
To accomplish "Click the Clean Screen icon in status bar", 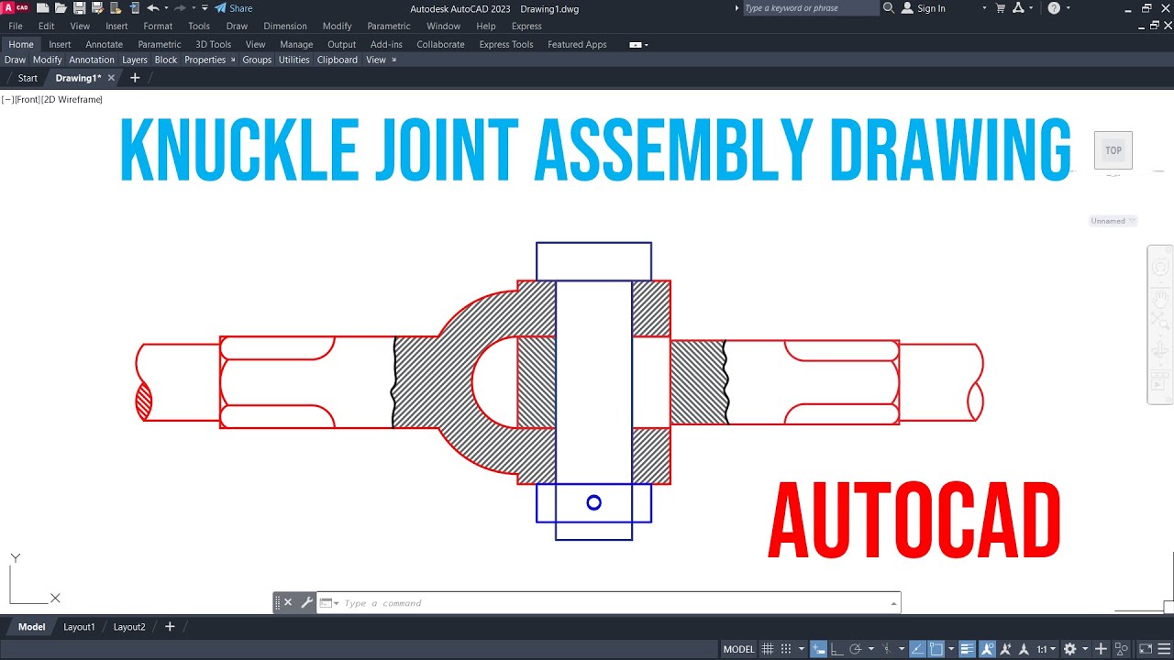I will tap(1145, 649).
